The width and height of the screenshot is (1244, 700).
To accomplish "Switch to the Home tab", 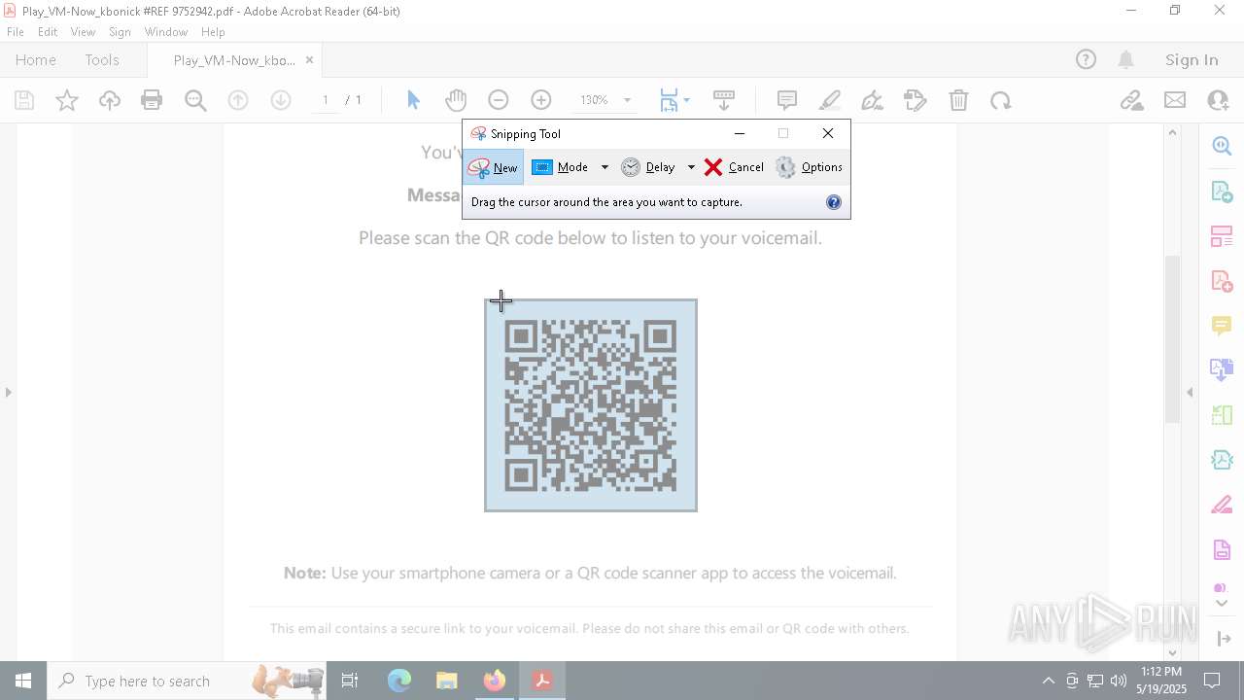I will pyautogui.click(x=36, y=59).
